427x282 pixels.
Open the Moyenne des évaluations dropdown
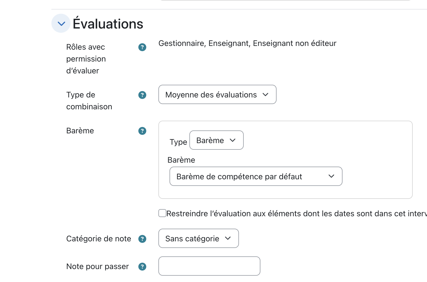(x=217, y=95)
